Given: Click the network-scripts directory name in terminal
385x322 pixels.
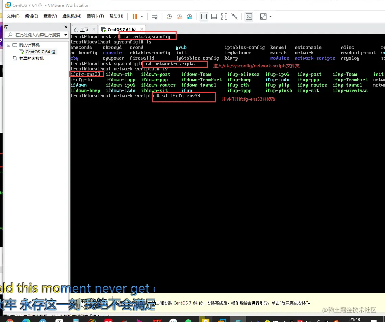Looking at the screenshot, I should [315, 58].
